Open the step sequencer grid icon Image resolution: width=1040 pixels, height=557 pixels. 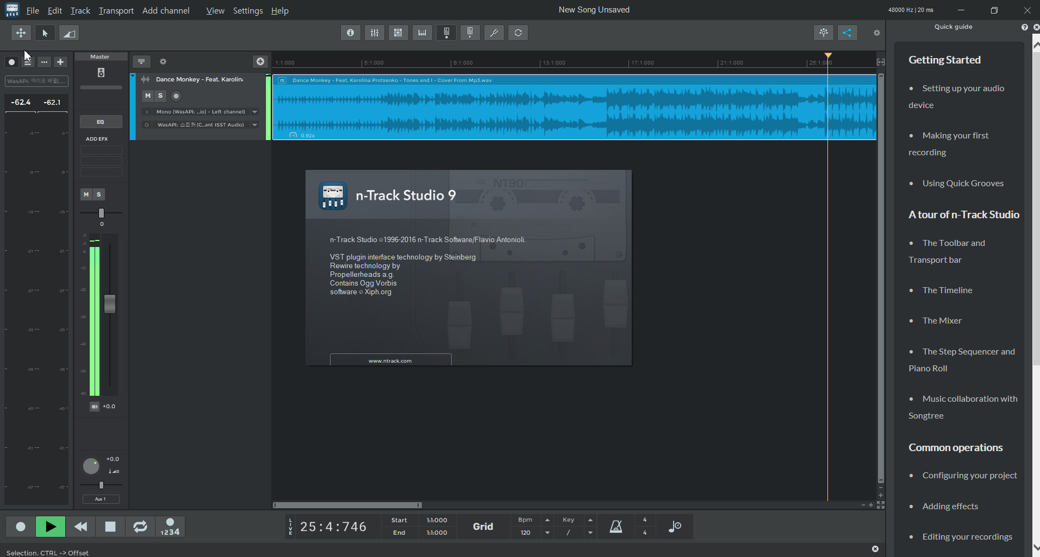click(398, 33)
